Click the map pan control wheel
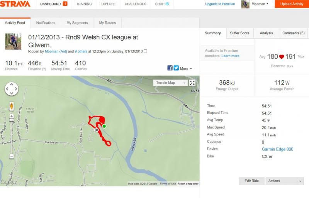The width and height of the screenshot is (309, 198). click(12, 89)
